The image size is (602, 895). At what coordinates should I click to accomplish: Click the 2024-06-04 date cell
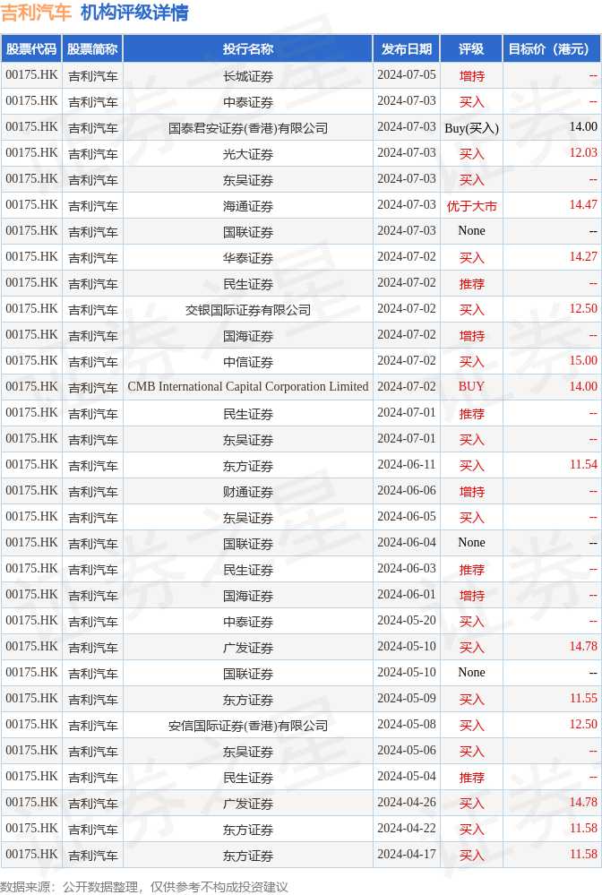[x=407, y=543]
